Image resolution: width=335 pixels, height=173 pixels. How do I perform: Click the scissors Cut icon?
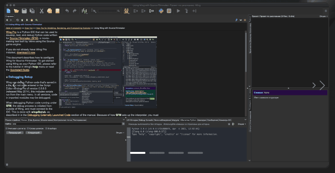click(x=41, y=11)
